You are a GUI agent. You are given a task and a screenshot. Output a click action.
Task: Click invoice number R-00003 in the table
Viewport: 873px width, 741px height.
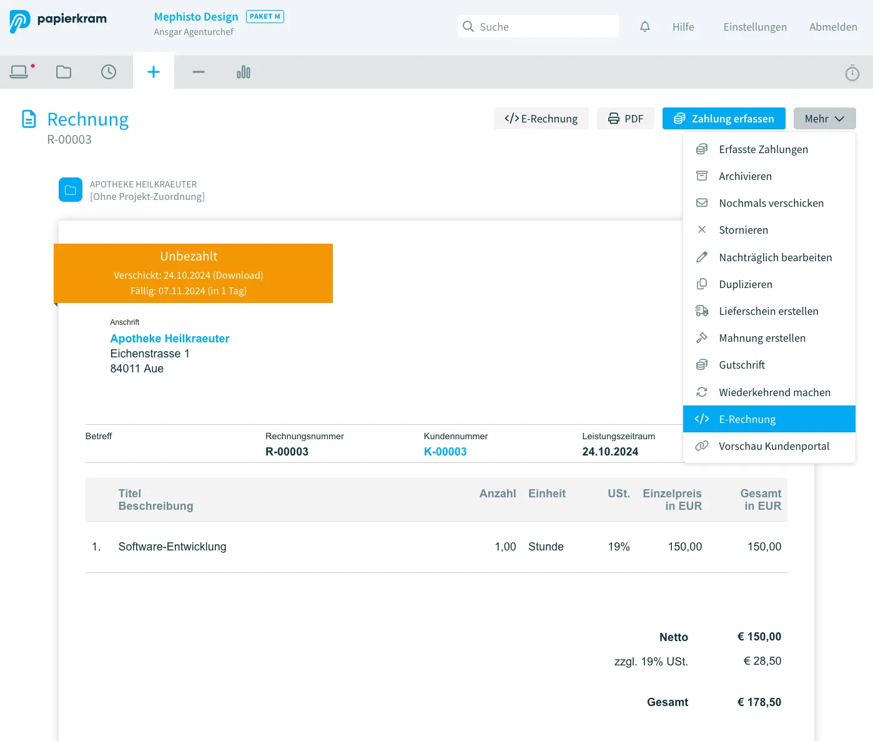point(287,452)
